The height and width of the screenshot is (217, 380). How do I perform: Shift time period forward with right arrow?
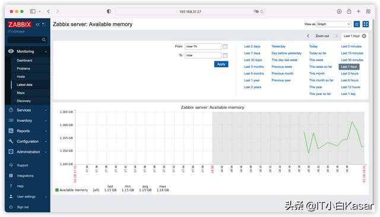(337, 36)
